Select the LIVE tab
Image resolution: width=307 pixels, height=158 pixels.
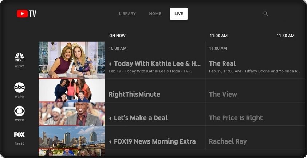[x=179, y=14]
